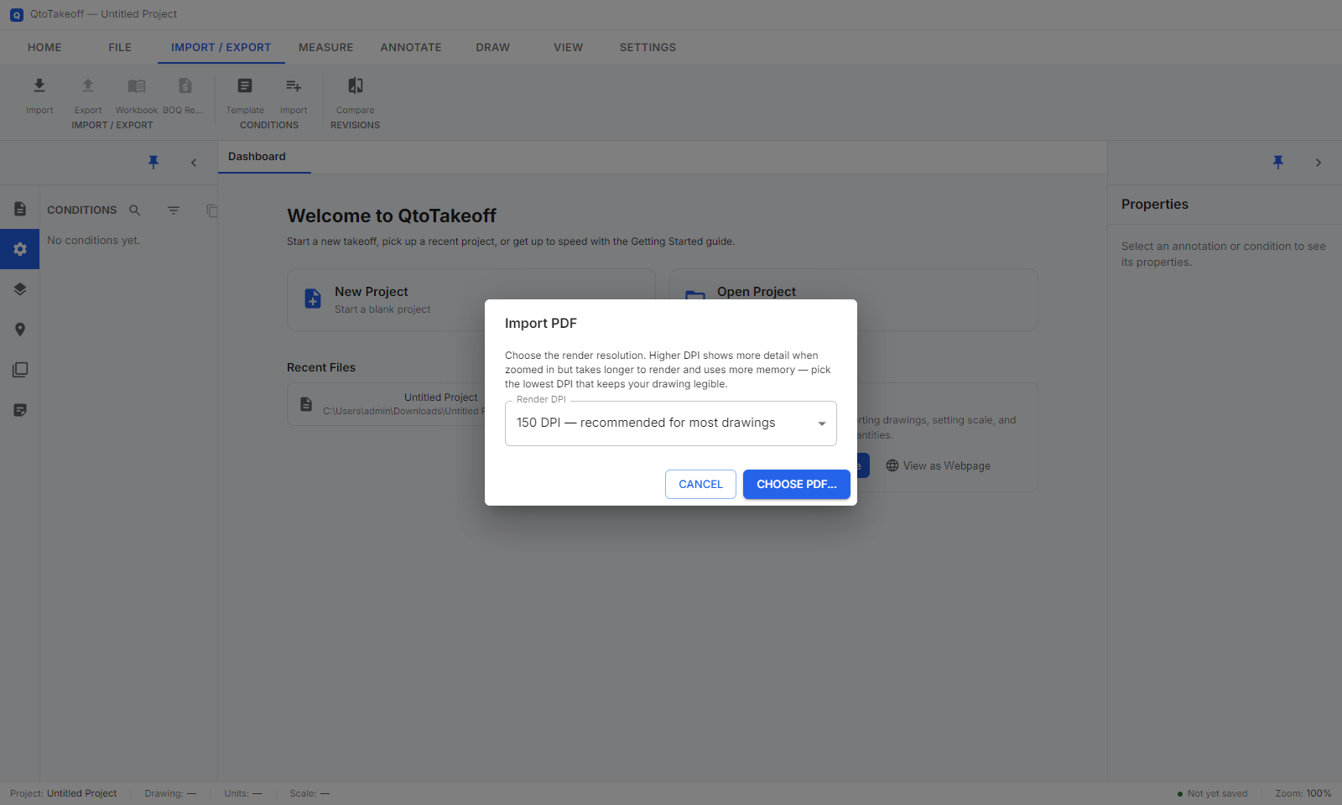Click the Properties panel heading
The height and width of the screenshot is (805, 1342).
point(1155,205)
